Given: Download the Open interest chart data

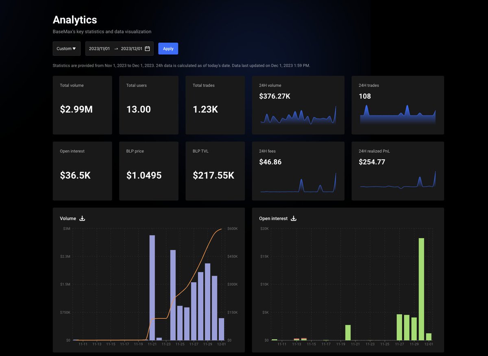Looking at the screenshot, I should (294, 219).
